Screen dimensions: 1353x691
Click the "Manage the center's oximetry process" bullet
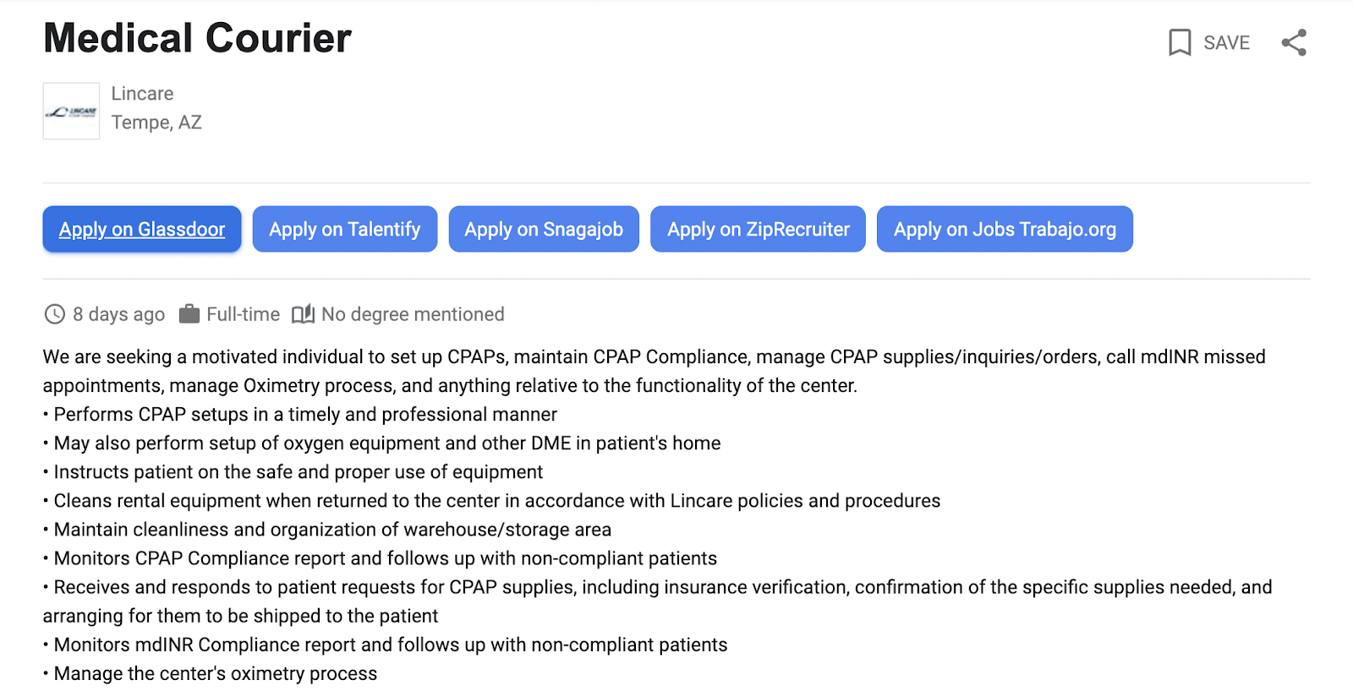[216, 673]
